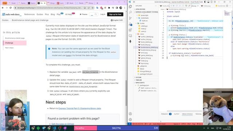Open MongoDB leaf icon in activity bar

130,41
